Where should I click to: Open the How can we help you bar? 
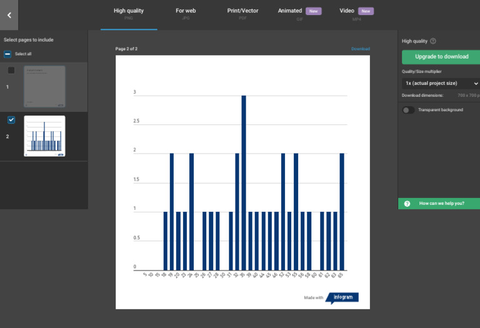pos(439,204)
